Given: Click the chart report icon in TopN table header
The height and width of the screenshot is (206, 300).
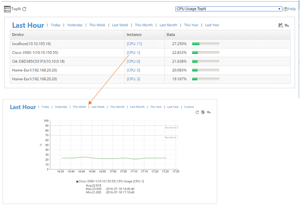Looking at the screenshot, I should [x=280, y=26].
